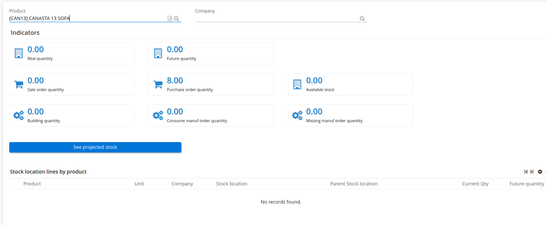Search companies with the Company magnifier icon

pos(362,19)
